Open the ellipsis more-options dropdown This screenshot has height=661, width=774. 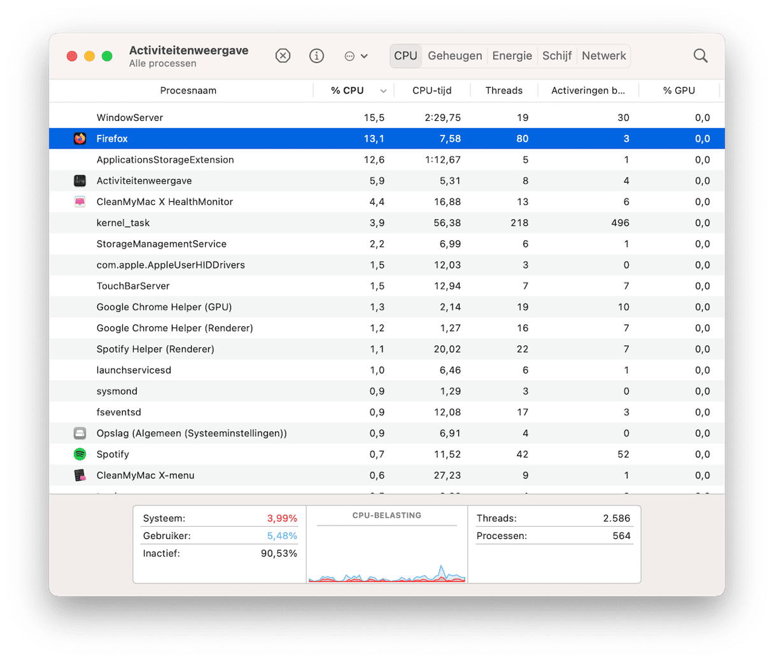click(356, 56)
